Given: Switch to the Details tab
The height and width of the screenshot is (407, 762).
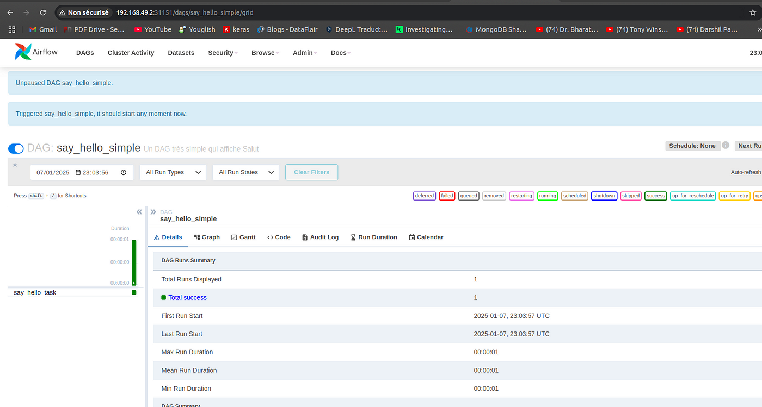Looking at the screenshot, I should pos(168,237).
